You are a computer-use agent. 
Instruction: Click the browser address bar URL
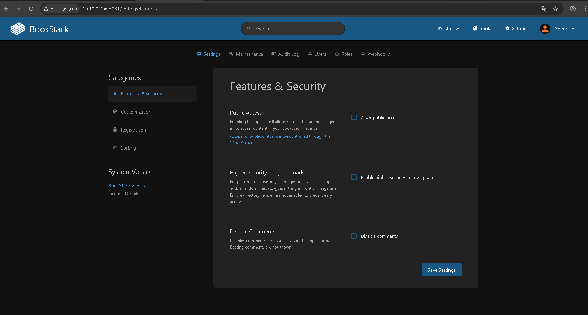(119, 9)
